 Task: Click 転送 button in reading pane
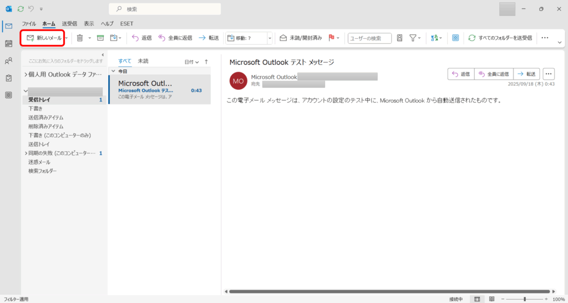[527, 74]
